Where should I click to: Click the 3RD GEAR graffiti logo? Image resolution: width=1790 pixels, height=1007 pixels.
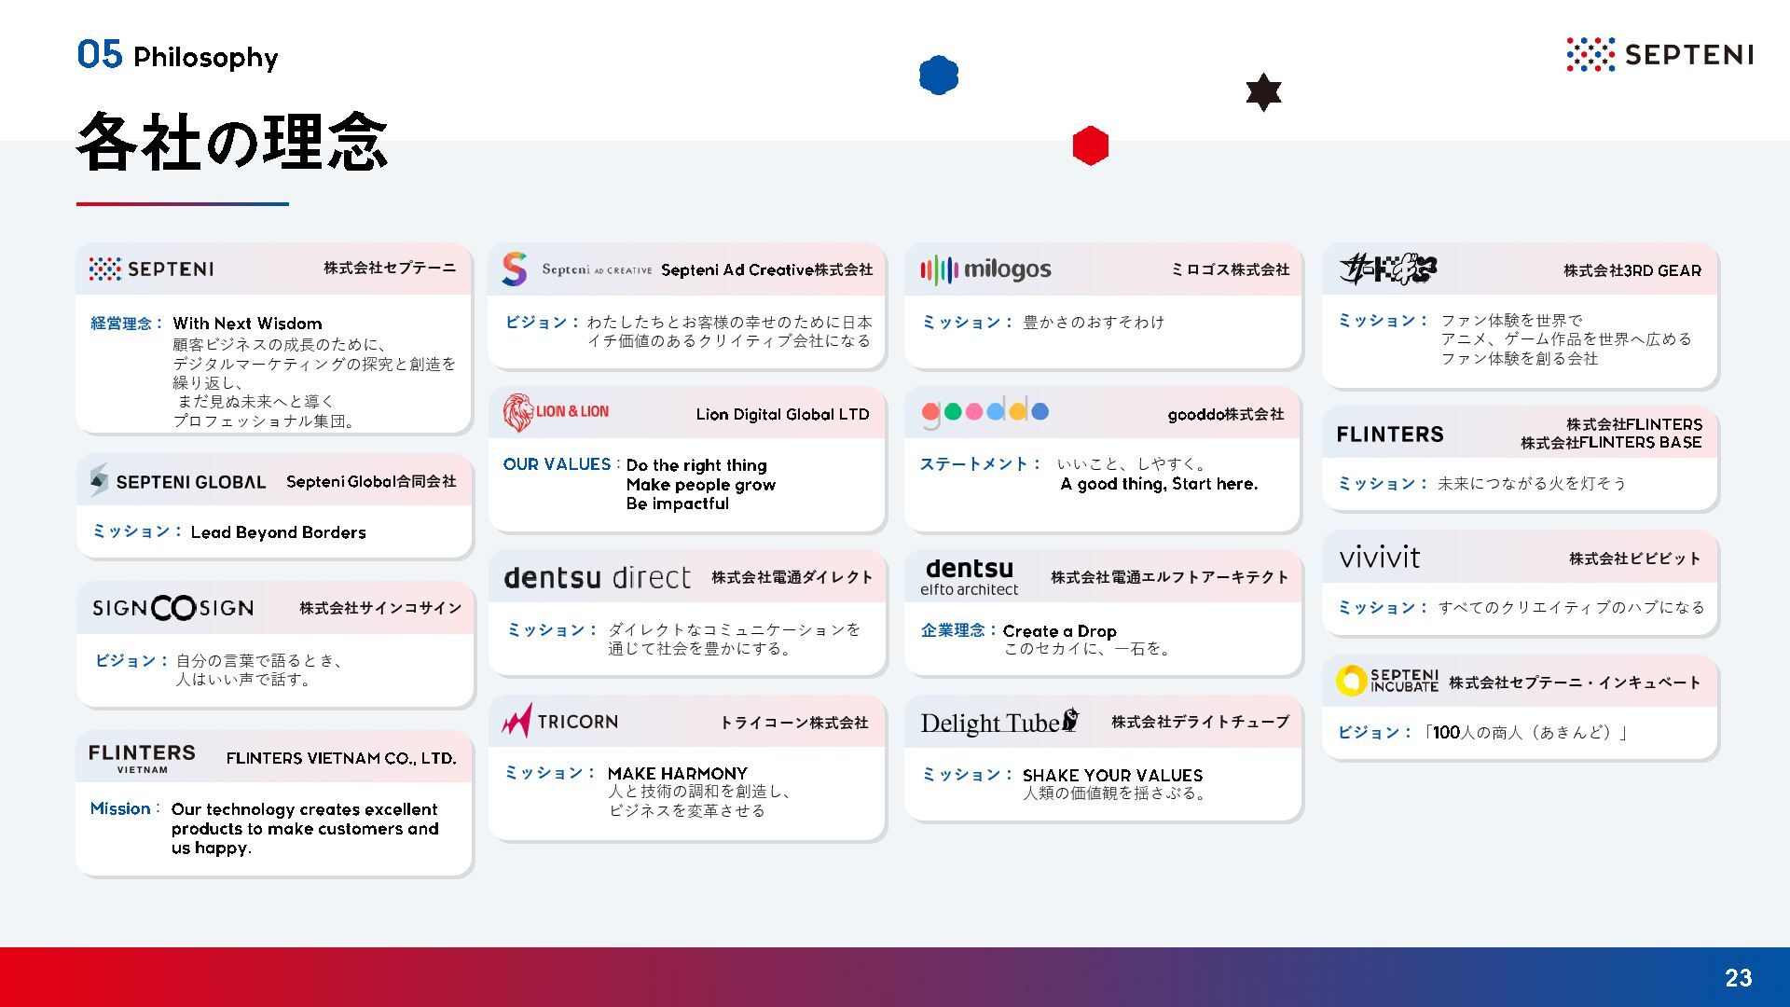[x=1388, y=269]
